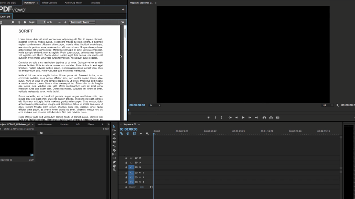
Task: Select the Pen tool
Action: click(x=114, y=162)
